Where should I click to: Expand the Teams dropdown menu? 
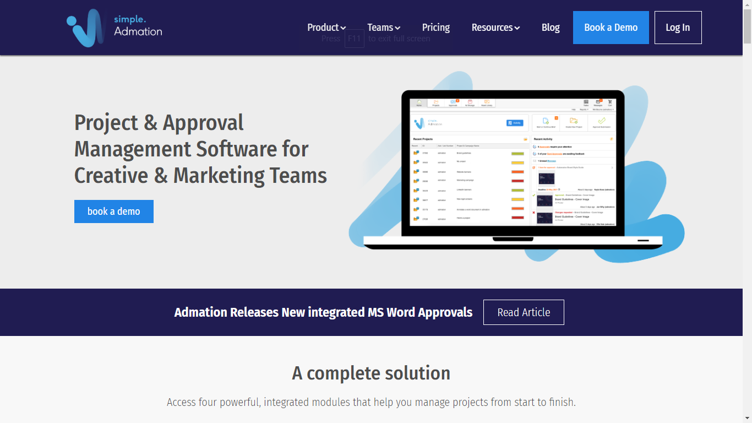tap(384, 28)
